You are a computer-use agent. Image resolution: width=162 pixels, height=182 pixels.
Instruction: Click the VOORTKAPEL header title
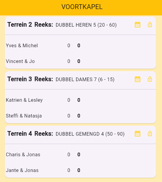click(82, 7)
